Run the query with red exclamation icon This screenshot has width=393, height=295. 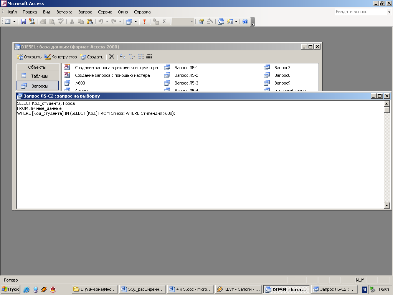click(x=144, y=22)
